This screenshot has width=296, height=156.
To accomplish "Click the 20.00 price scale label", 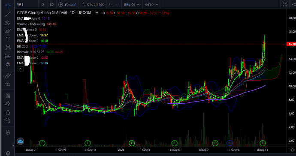I will pos(292,18).
